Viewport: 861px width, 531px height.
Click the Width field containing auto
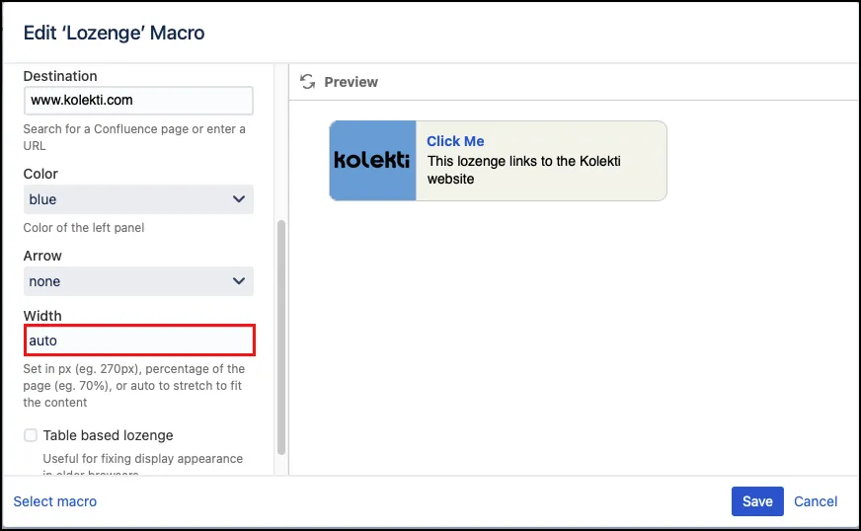pyautogui.click(x=139, y=341)
